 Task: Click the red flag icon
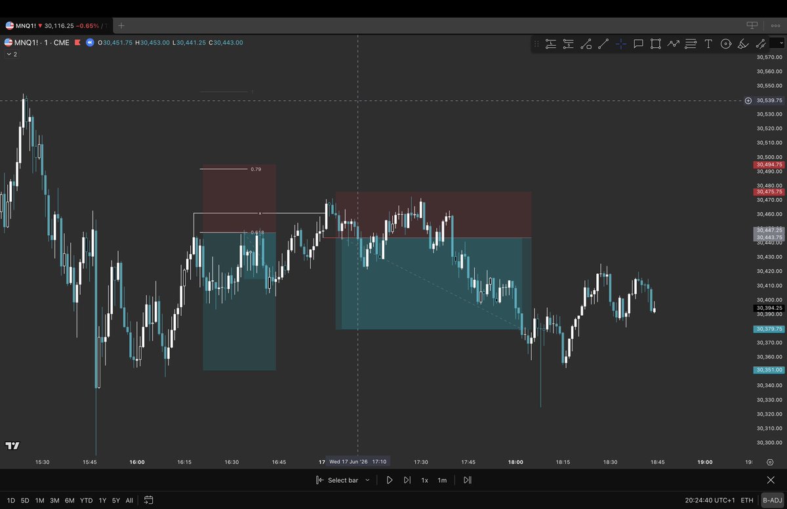click(77, 43)
